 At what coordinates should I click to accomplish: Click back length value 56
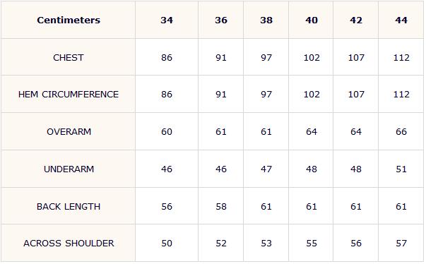click(167, 207)
